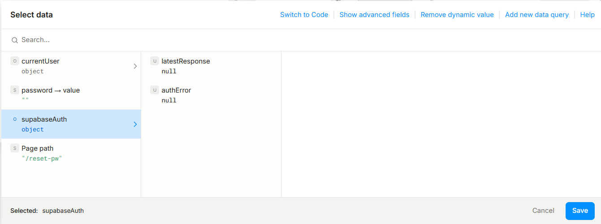Switch to Code mode
Viewport: 601px width, 224px height.
(304, 15)
